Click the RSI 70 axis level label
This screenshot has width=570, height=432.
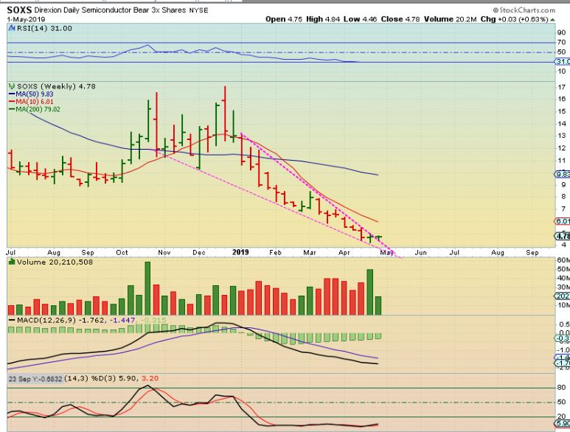(x=562, y=42)
